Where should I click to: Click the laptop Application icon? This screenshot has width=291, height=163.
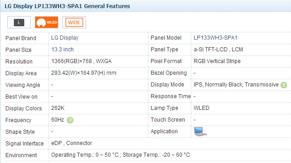tap(200, 131)
